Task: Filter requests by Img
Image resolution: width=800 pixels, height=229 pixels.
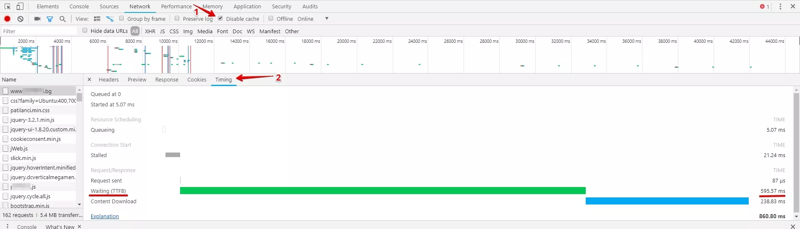Action: pos(188,31)
